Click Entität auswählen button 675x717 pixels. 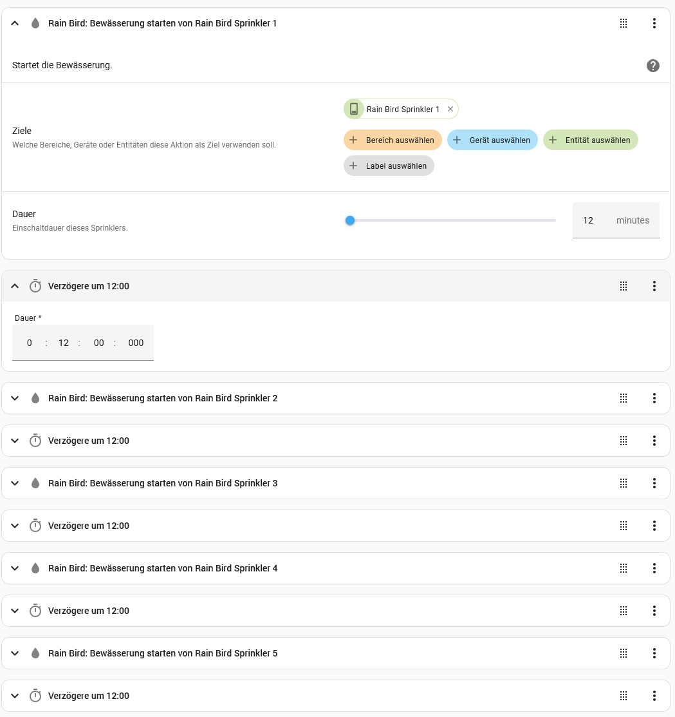(590, 140)
